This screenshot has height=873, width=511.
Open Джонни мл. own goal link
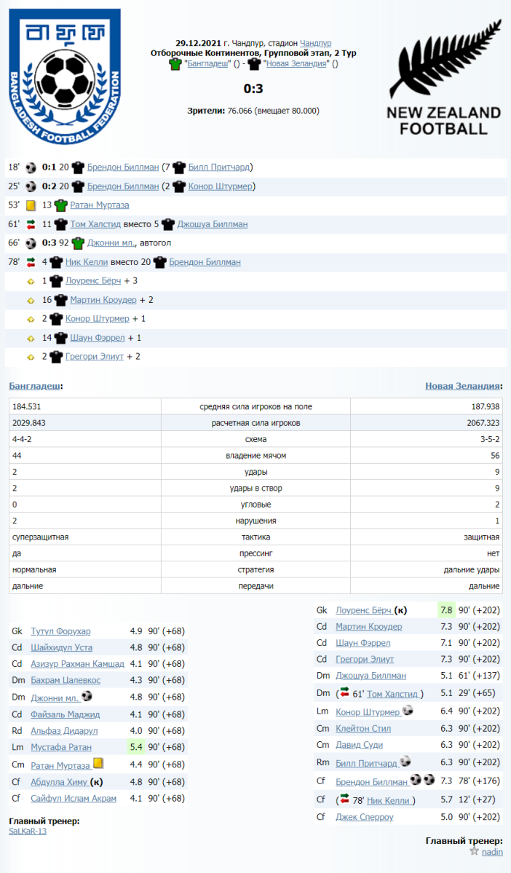pos(111,242)
